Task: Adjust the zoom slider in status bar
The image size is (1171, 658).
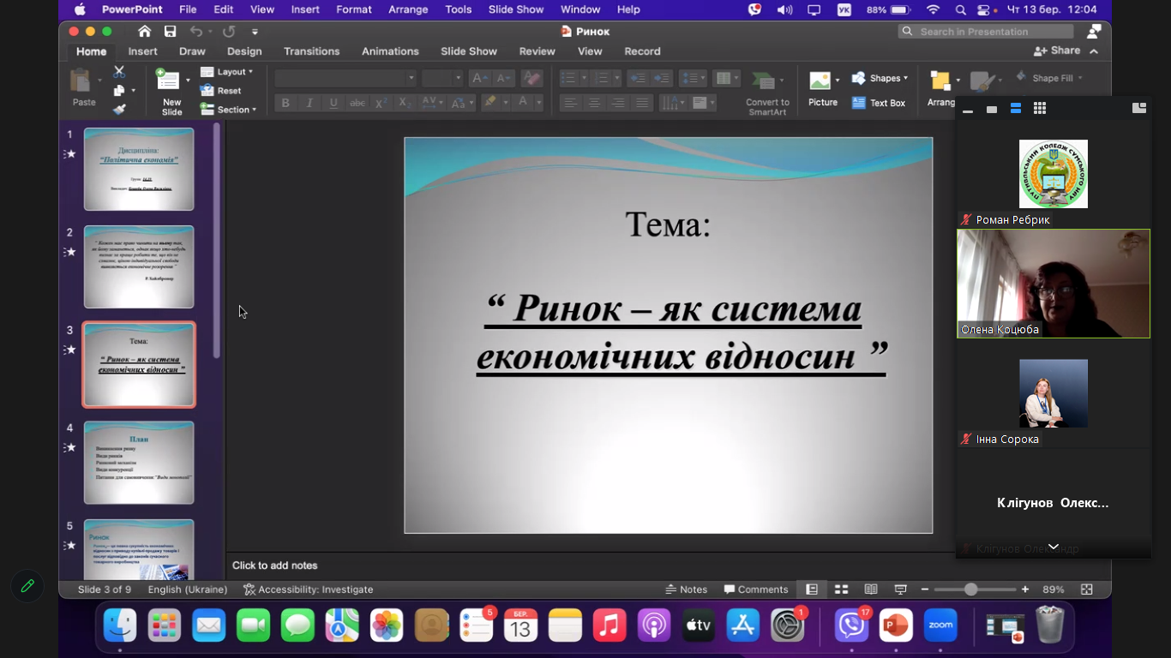Action: 970,589
